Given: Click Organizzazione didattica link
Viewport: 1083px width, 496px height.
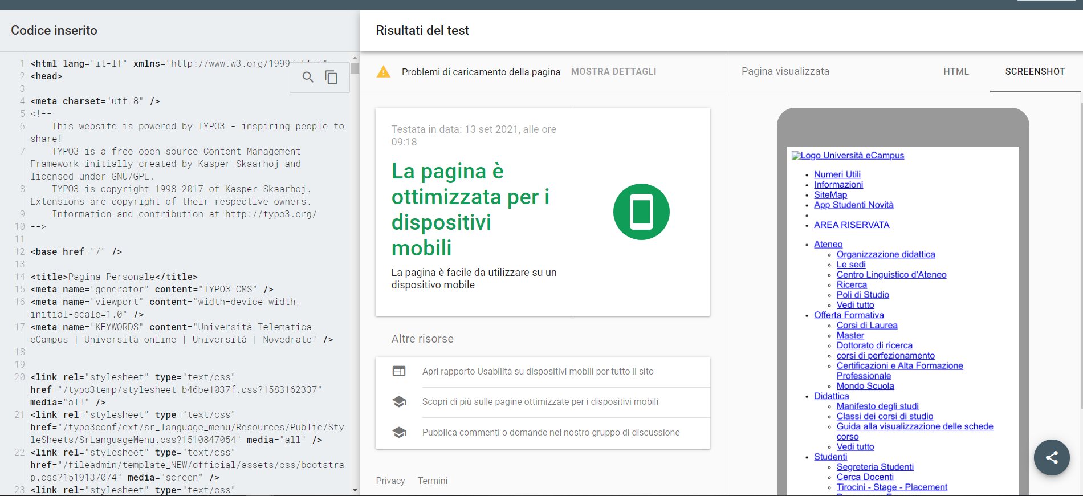Looking at the screenshot, I should point(886,254).
